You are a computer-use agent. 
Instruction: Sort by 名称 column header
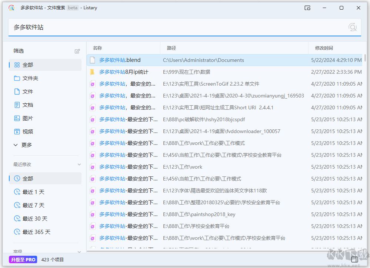(97, 48)
